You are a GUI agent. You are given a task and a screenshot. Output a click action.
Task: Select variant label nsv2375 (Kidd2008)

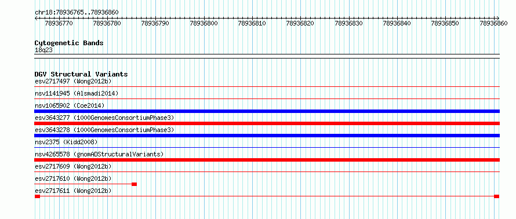pos(66,142)
